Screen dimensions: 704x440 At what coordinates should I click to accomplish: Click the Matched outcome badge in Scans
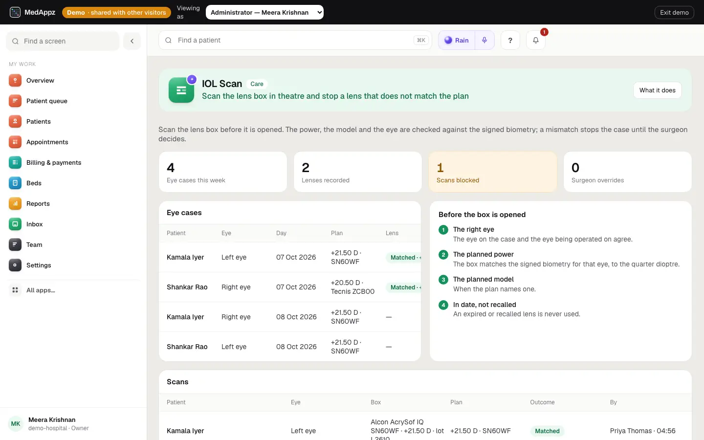click(x=547, y=431)
